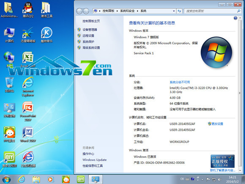Expand the arrow after 系统和安全 breadcrumb

coord(138,11)
